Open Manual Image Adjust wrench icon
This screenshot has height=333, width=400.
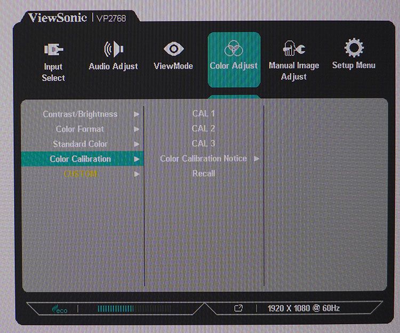pos(294,48)
